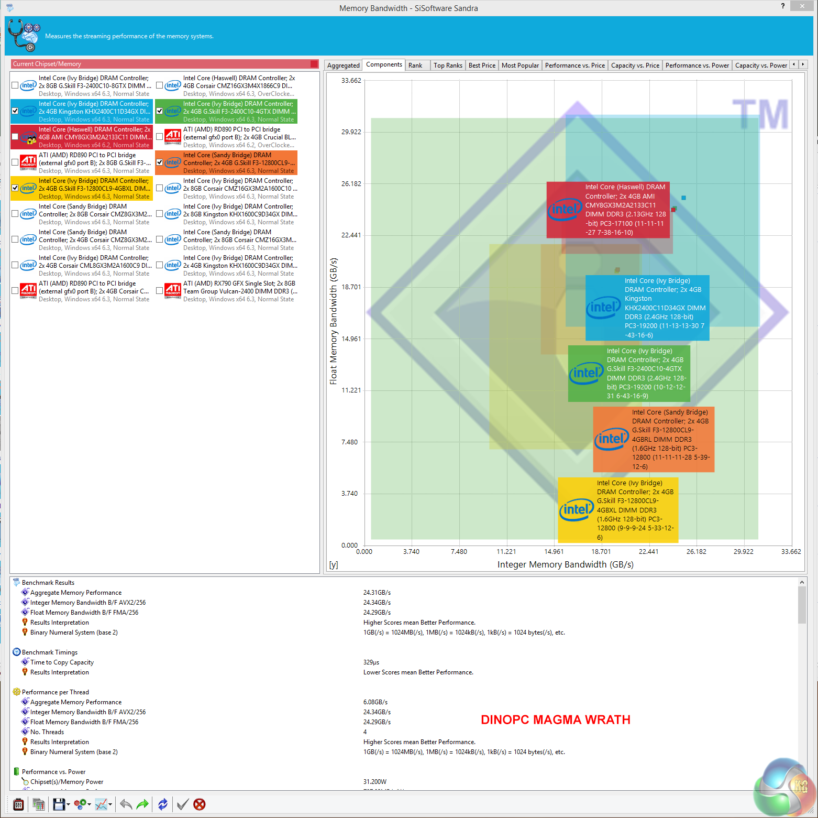The width and height of the screenshot is (818, 818).
Task: Uncheck the orange Sandy Bridge G.Skill entry
Action: [x=160, y=162]
